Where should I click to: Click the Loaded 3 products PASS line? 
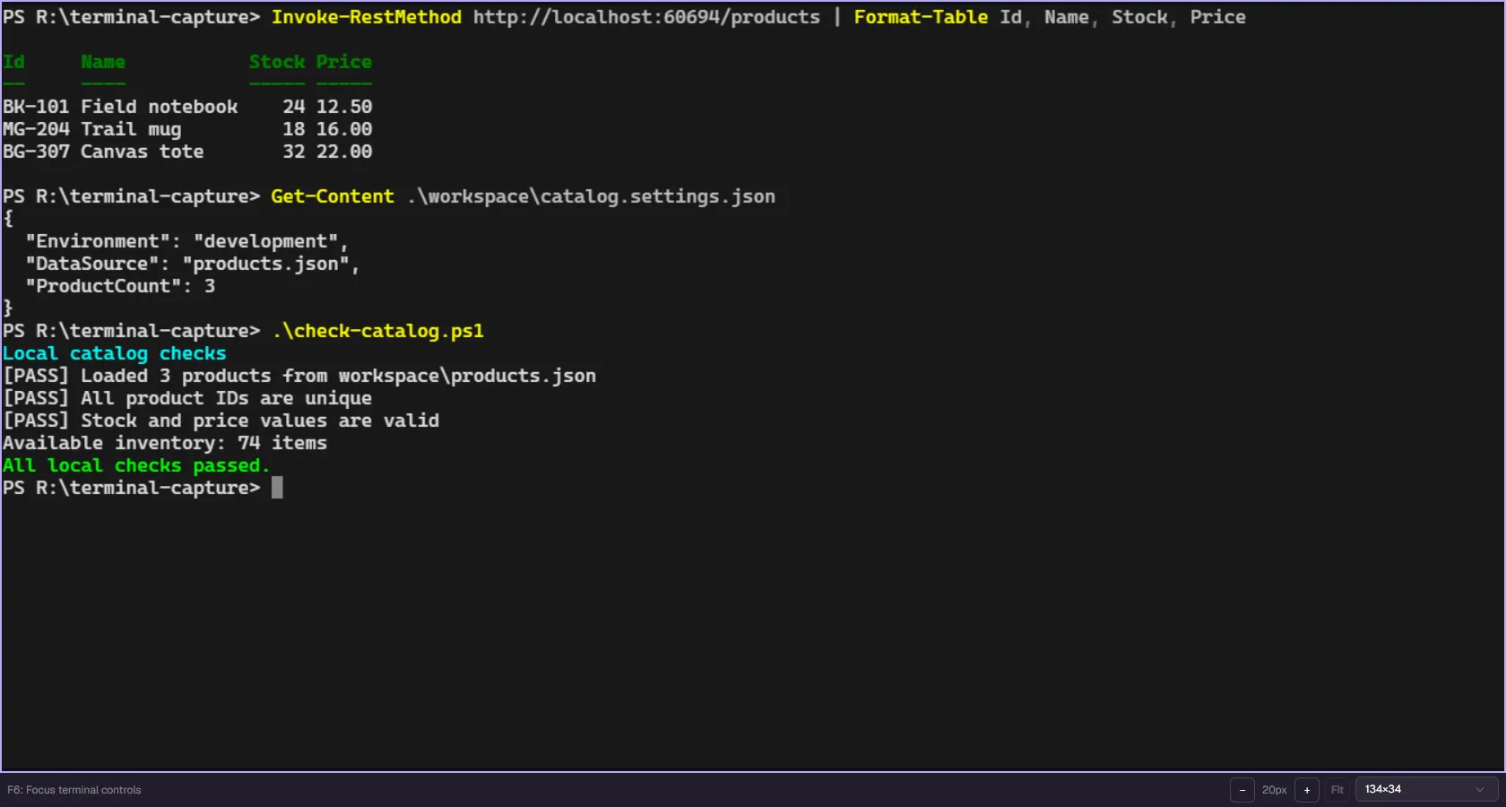299,376
